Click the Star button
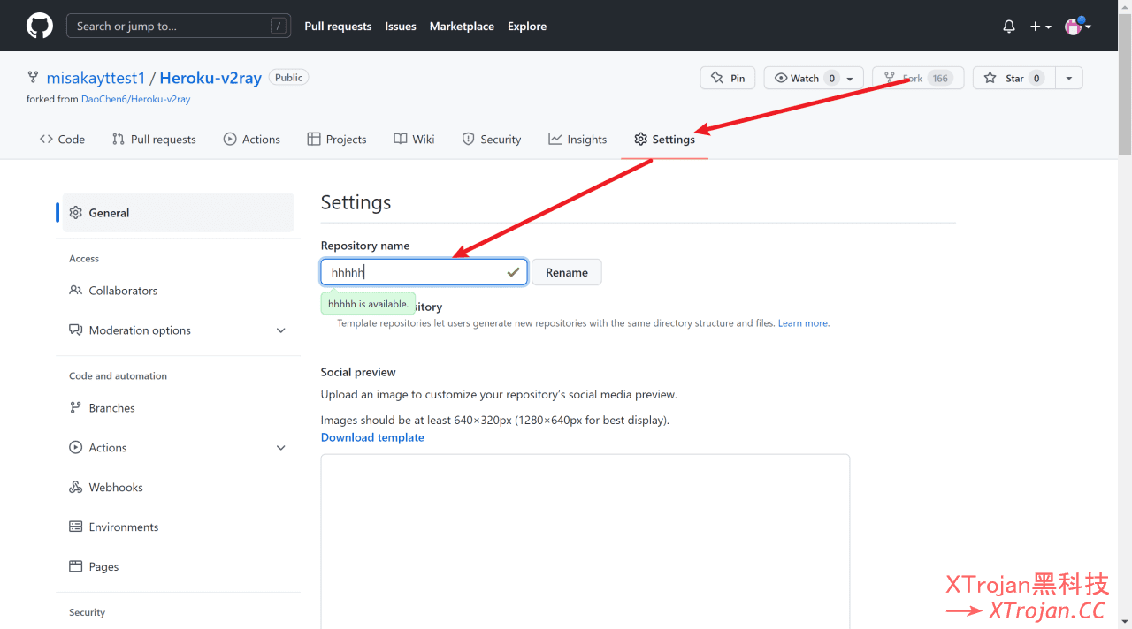Screen dimensions: 1132x629 (1013, 78)
